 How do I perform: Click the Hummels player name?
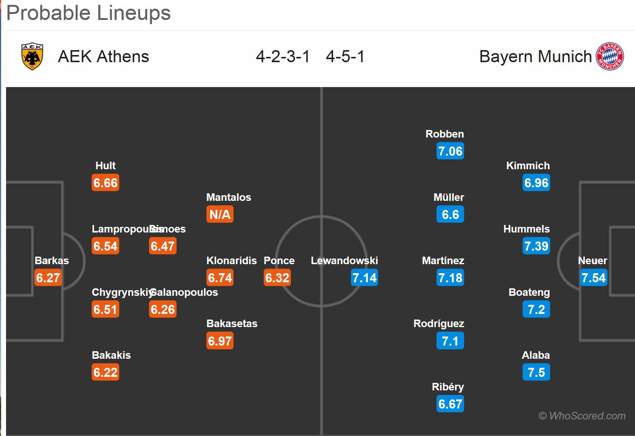coord(526,229)
